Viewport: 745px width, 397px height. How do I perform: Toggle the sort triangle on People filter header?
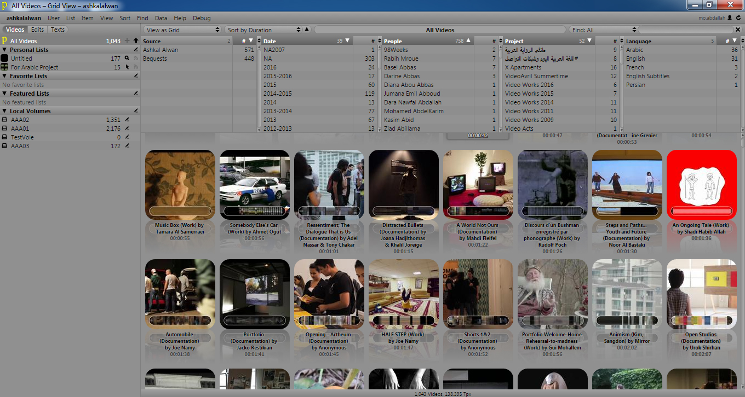[468, 40]
